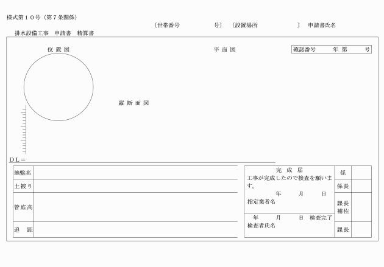
Task: Select the '管底高' row label
Action: pyautogui.click(x=23, y=207)
